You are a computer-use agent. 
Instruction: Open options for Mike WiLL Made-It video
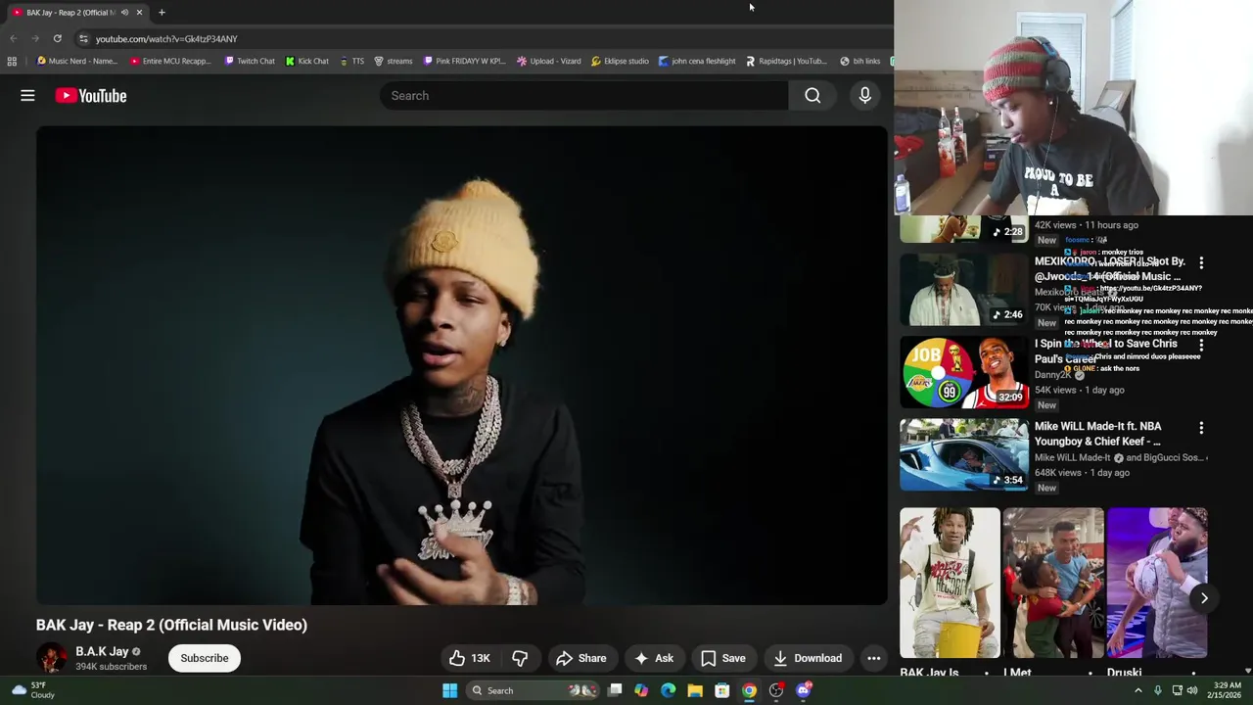tap(1201, 428)
